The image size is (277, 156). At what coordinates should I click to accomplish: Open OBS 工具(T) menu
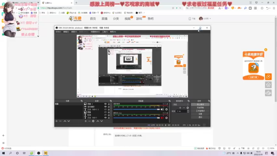click(105, 32)
